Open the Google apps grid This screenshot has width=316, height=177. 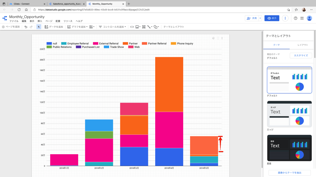pyautogui.click(x=302, y=18)
